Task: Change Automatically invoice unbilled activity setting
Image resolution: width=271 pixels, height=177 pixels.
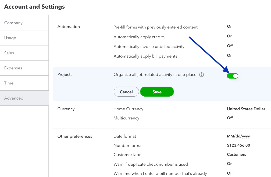Action: [149, 47]
